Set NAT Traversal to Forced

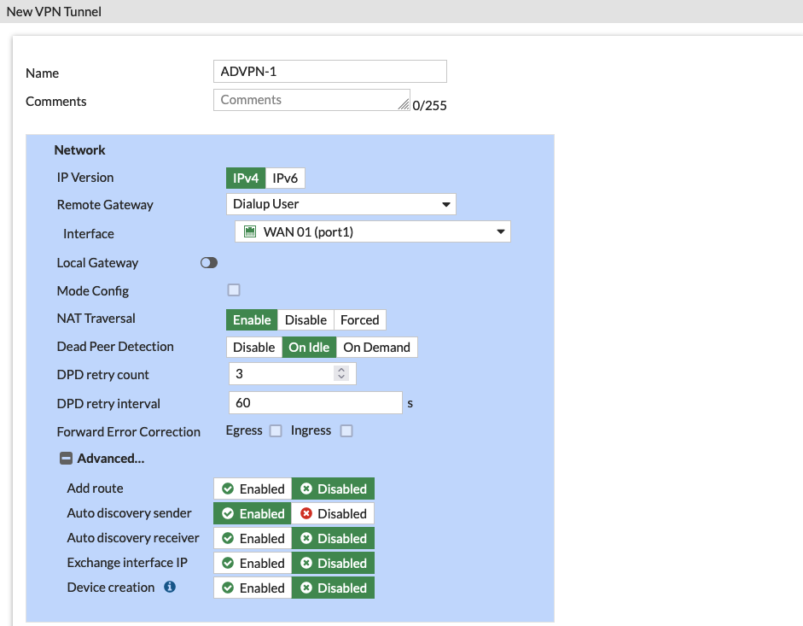359,319
